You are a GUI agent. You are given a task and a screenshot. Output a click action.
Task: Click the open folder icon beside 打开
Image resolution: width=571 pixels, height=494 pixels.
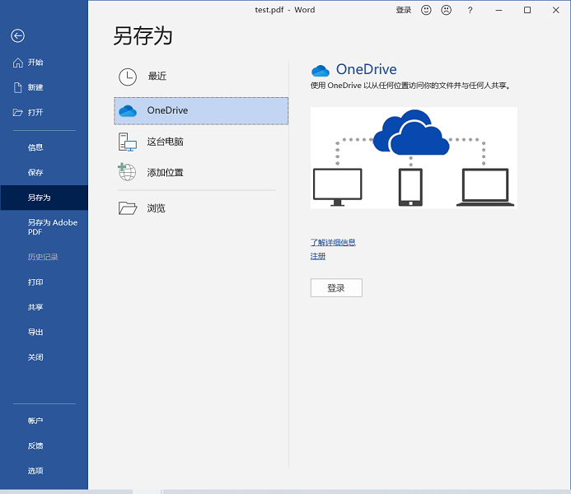(18, 113)
